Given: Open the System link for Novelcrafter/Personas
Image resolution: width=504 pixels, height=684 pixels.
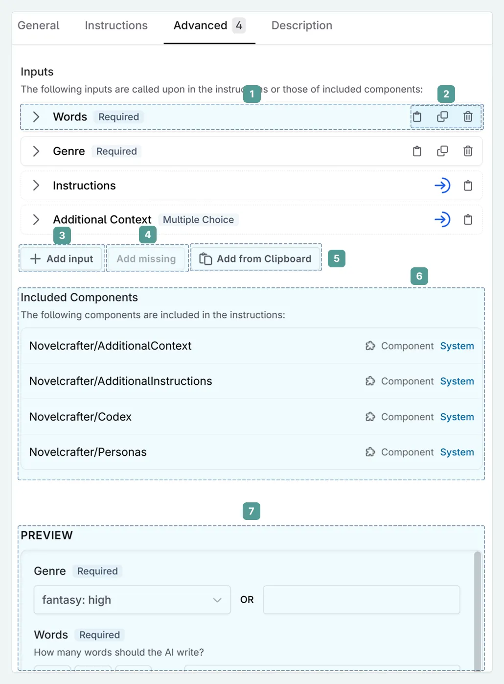Looking at the screenshot, I should click(457, 452).
